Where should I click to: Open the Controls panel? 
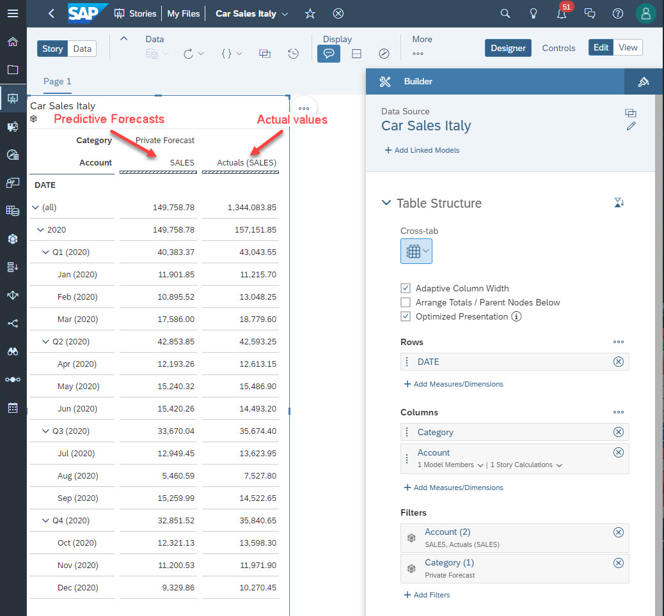558,48
